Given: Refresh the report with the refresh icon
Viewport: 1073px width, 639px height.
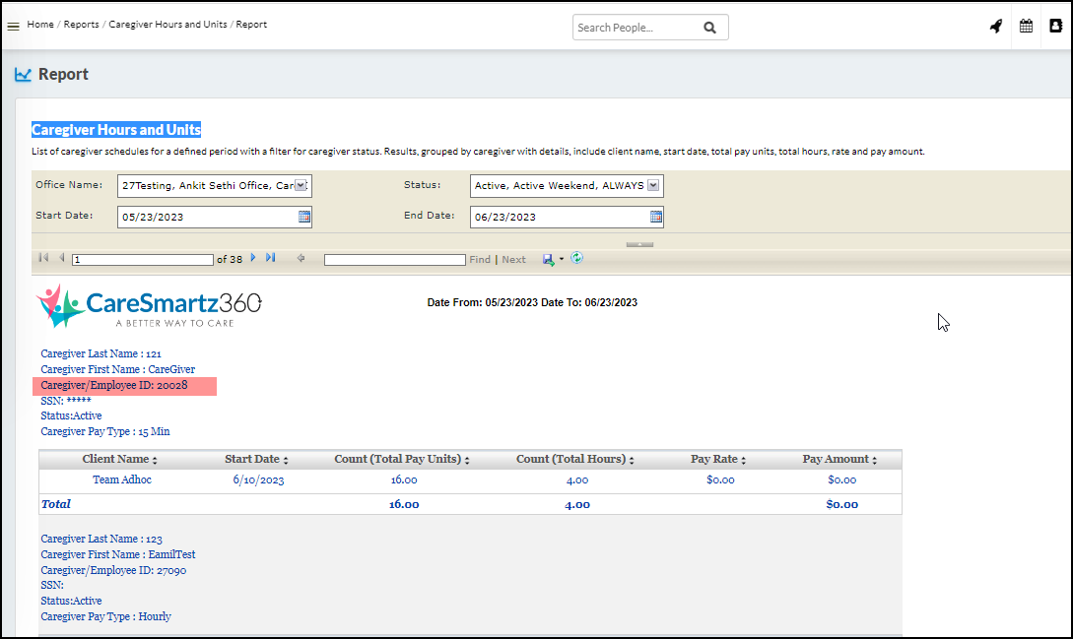Looking at the screenshot, I should point(577,258).
